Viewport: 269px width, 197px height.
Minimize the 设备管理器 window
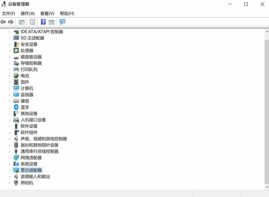(x=230, y=4)
